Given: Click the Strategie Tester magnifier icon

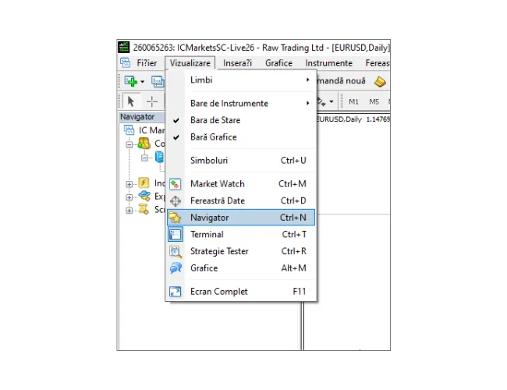Looking at the screenshot, I should coord(175,252).
